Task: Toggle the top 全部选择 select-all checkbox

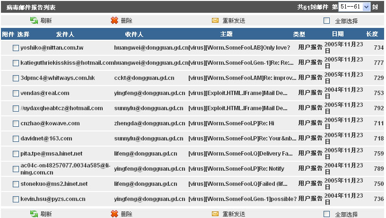Action: tap(326, 21)
